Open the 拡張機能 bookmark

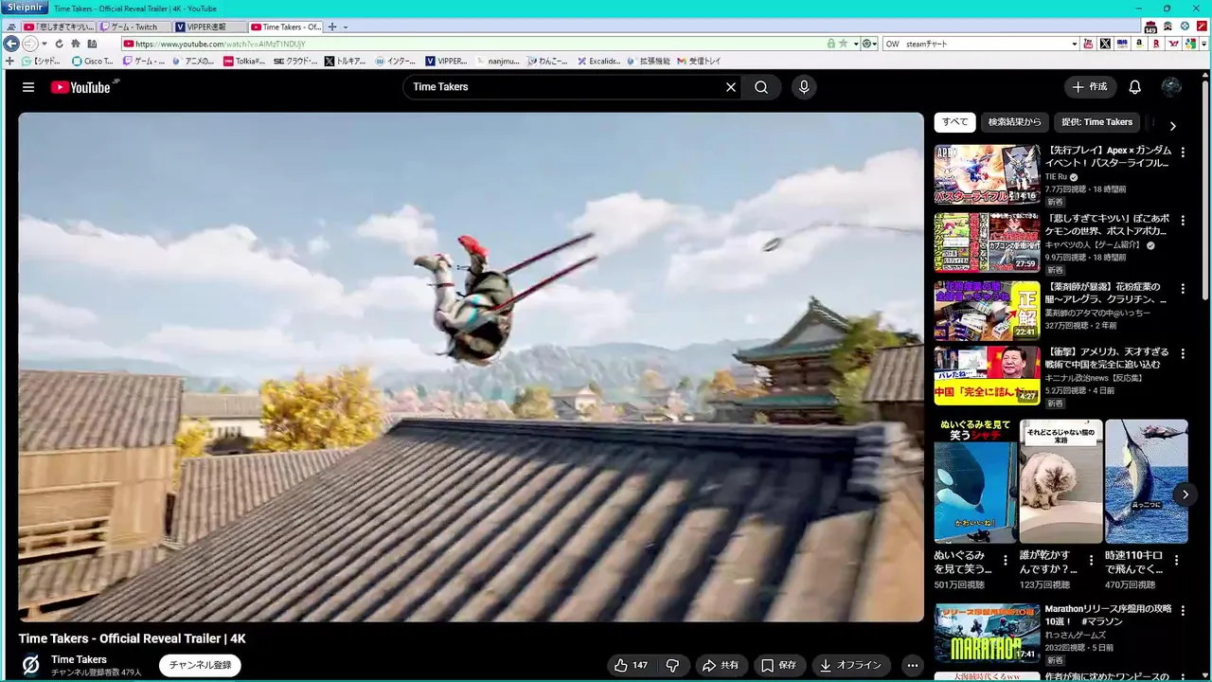(649, 61)
